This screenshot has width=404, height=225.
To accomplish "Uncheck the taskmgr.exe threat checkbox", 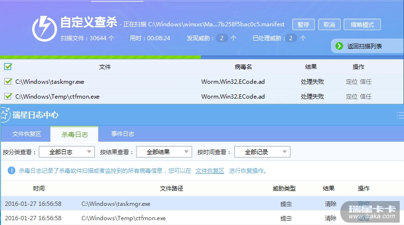I will (x=8, y=81).
